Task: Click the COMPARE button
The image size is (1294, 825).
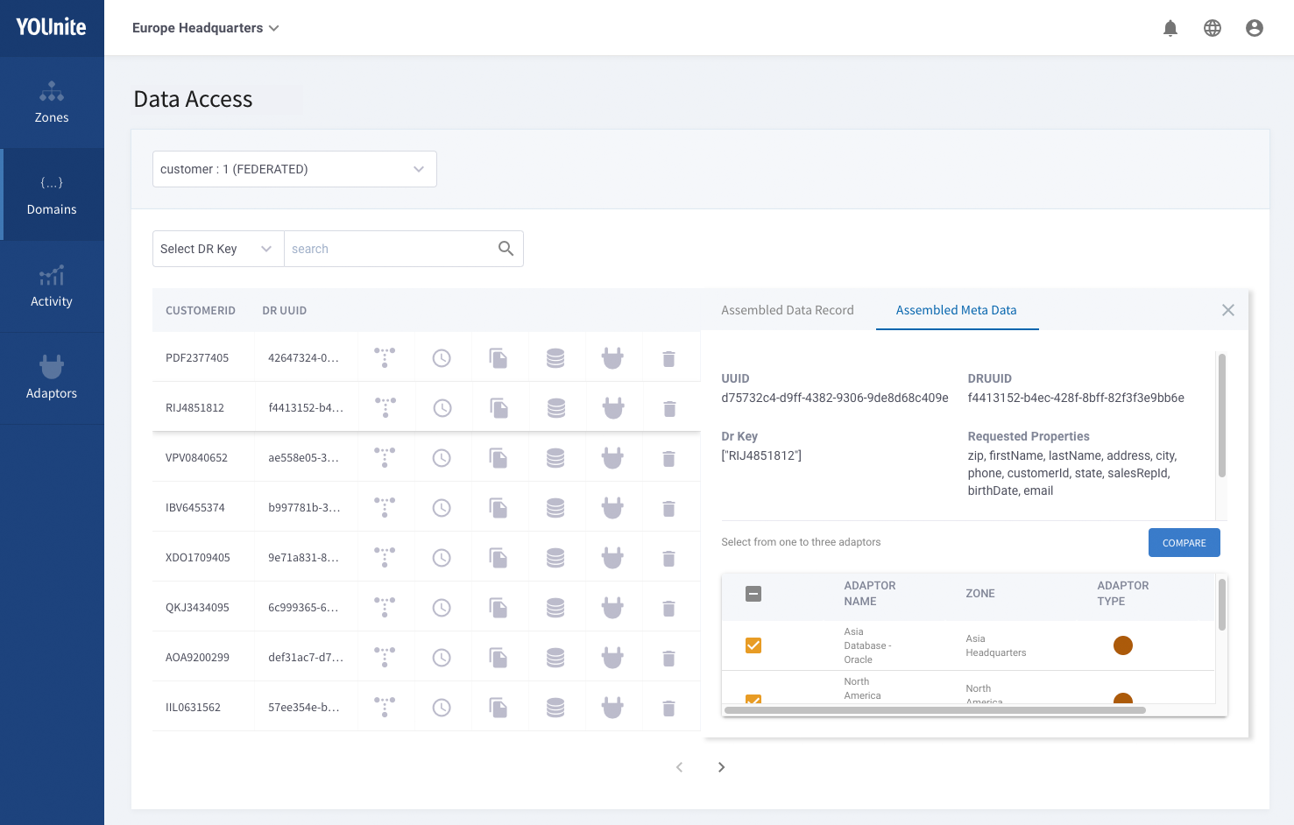Action: [x=1184, y=543]
